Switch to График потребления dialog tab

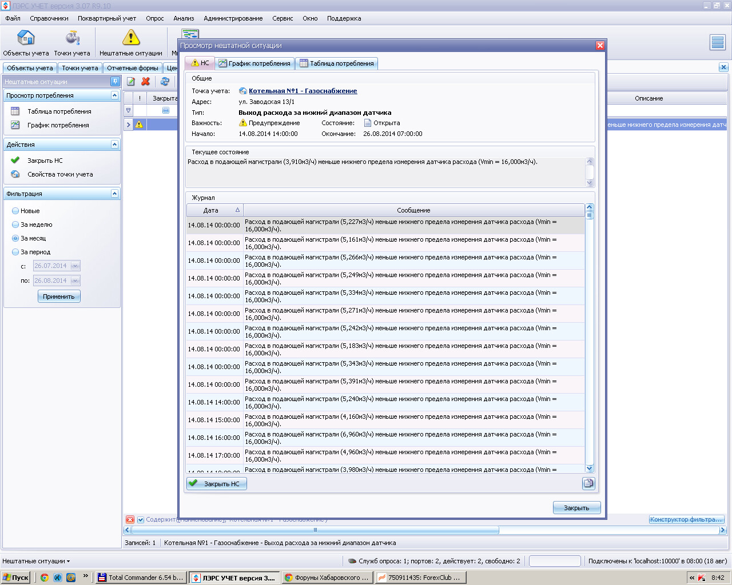tap(254, 63)
